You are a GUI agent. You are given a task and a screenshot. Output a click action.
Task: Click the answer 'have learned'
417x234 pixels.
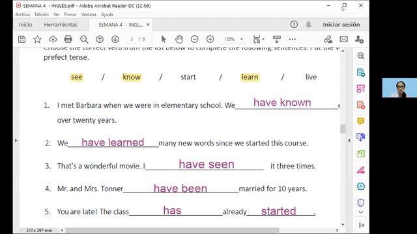pos(113,142)
